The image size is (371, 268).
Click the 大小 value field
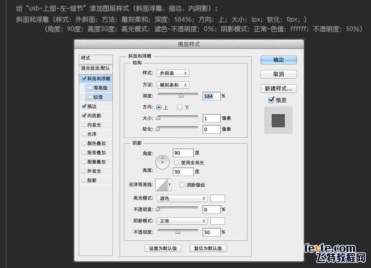point(211,118)
